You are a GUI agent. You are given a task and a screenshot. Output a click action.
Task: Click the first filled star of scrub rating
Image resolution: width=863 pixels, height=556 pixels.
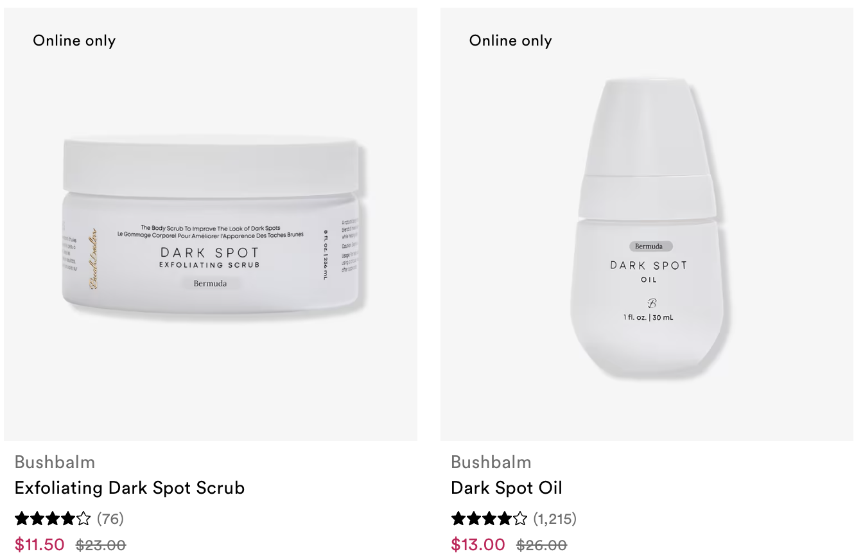point(22,518)
